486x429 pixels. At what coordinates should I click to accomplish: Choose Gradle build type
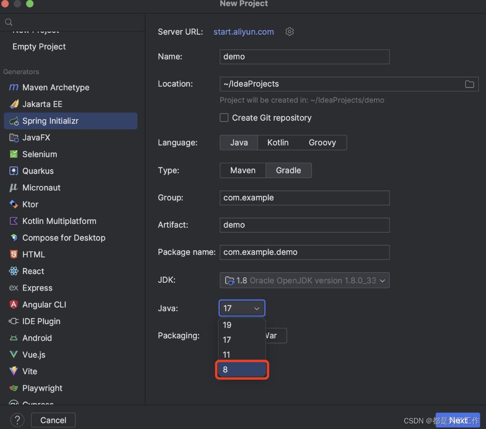pos(288,170)
